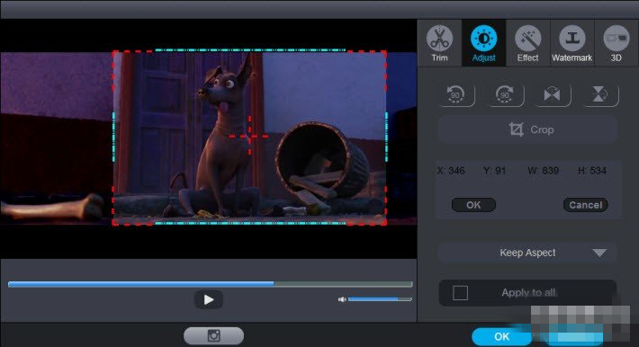
Task: Flip the video vertically
Action: pos(600,95)
